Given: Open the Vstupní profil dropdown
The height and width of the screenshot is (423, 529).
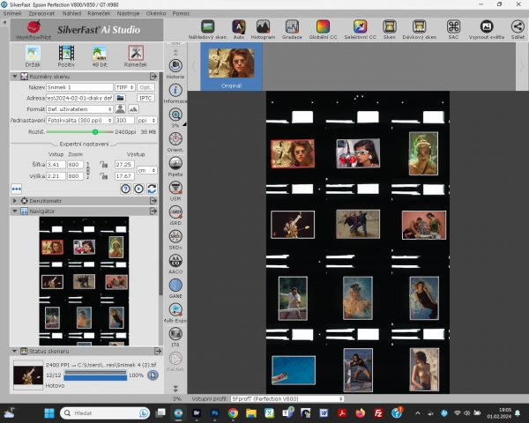Looking at the screenshot, I should pos(287,398).
